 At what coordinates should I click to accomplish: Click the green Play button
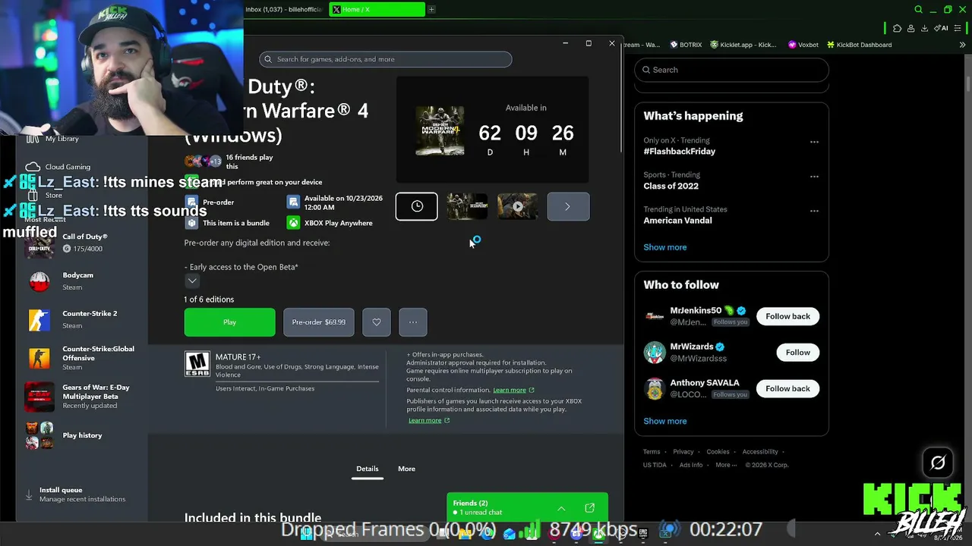tap(229, 322)
